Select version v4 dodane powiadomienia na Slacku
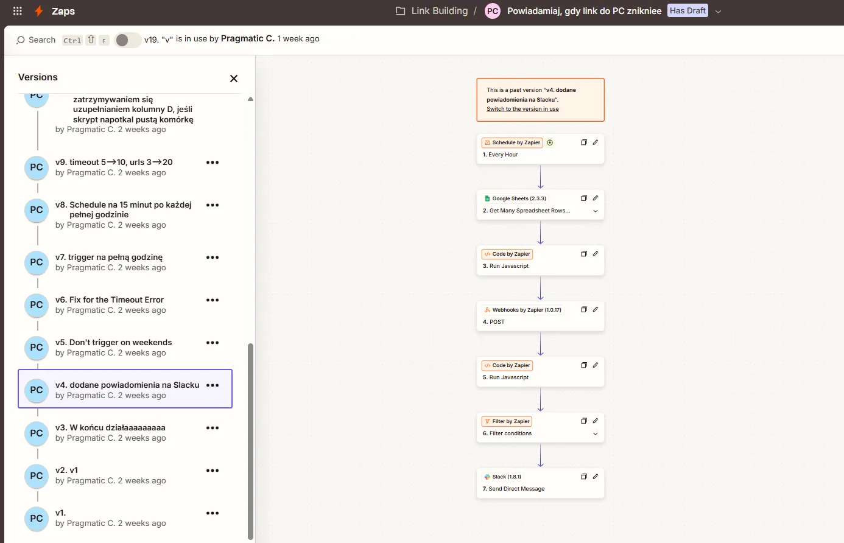844x543 pixels. (x=125, y=388)
